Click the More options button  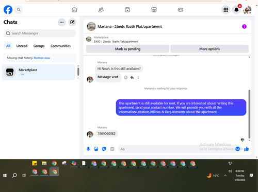click(209, 49)
